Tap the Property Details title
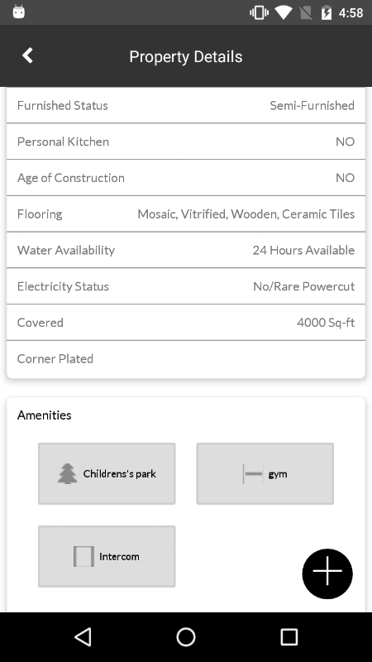Viewport: 372px width, 662px height. point(185,56)
